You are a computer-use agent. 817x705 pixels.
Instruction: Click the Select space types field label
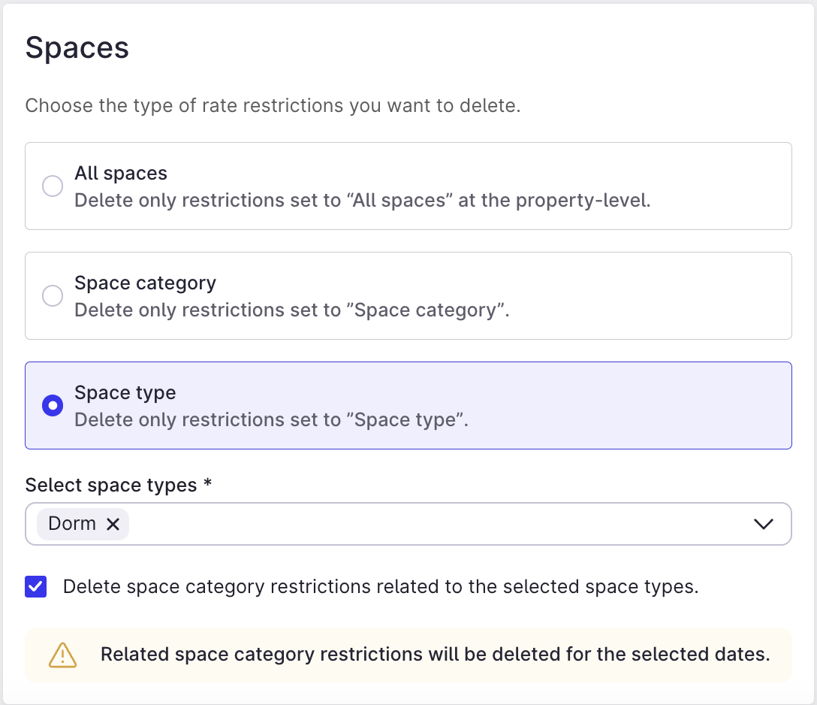[x=118, y=485]
